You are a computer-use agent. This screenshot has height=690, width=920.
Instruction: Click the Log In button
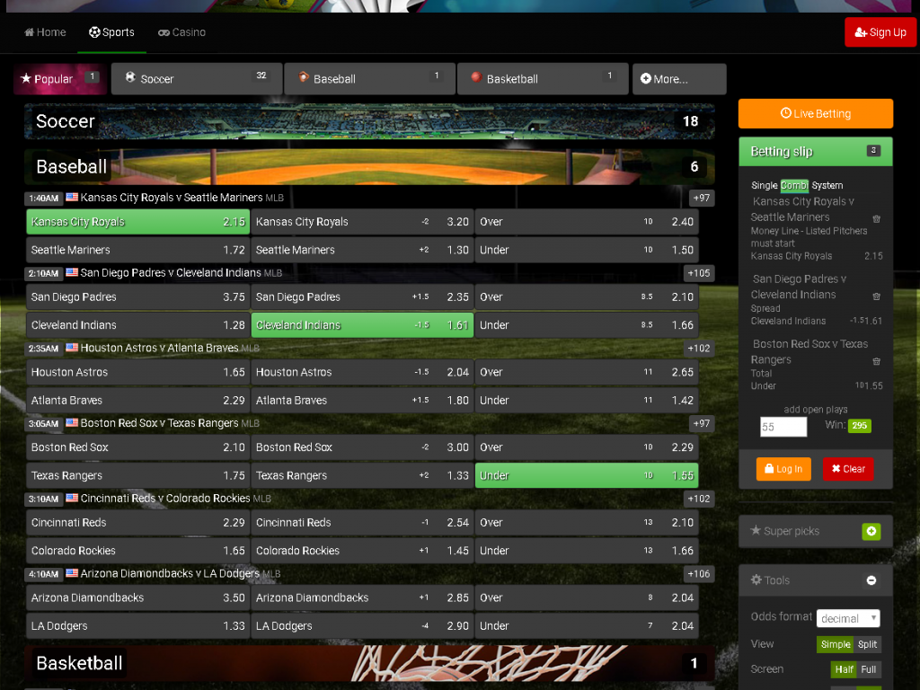tap(783, 469)
